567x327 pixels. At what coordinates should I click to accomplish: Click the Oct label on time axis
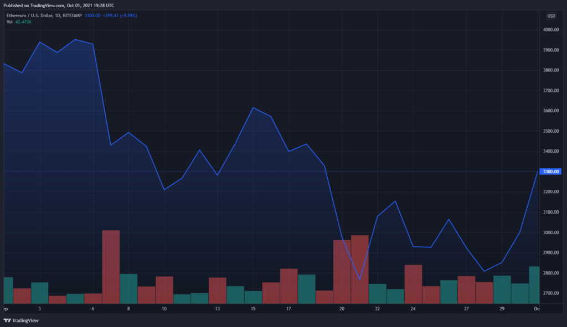537,309
